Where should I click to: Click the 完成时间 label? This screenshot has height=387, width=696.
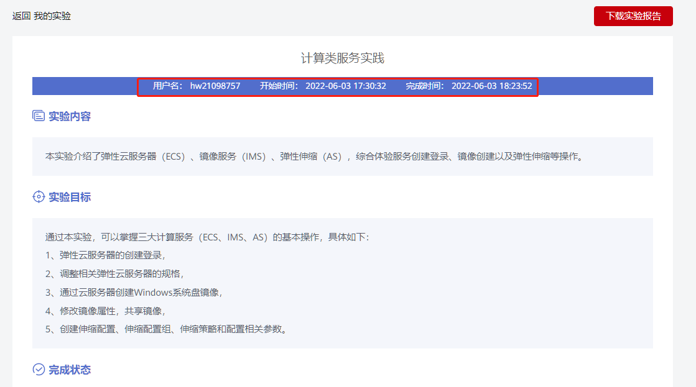coord(425,86)
